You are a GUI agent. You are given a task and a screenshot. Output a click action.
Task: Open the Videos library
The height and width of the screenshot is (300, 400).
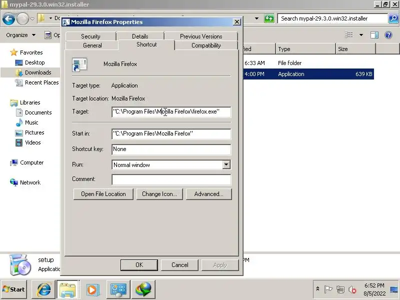pos(28,142)
